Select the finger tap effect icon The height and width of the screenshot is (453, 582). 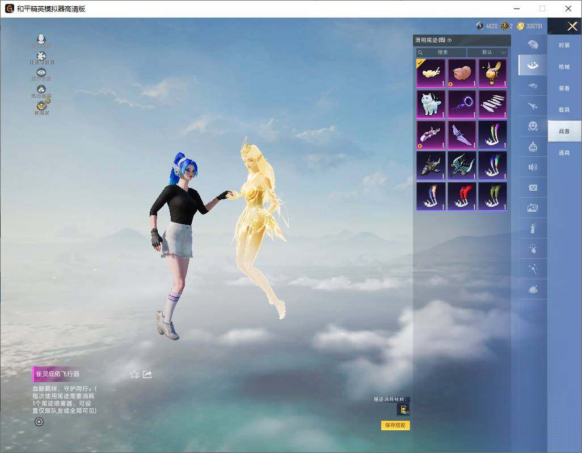(533, 249)
